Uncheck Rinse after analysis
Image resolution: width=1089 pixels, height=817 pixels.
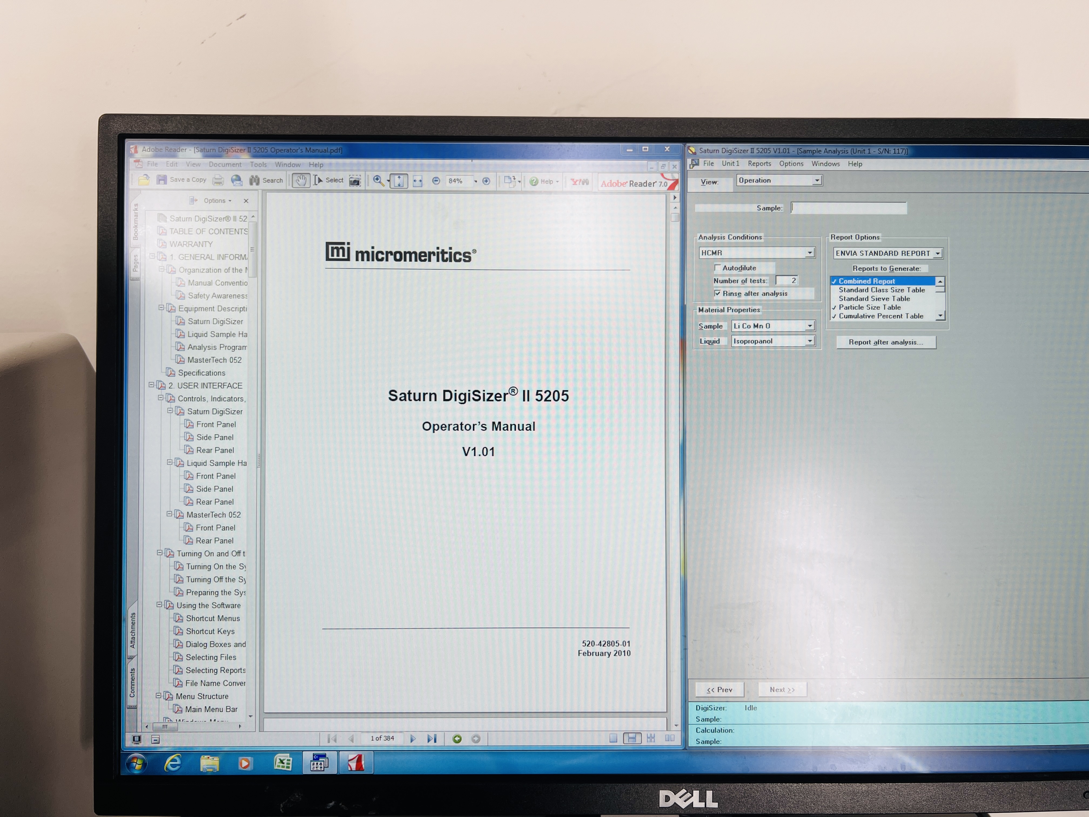pyautogui.click(x=717, y=293)
